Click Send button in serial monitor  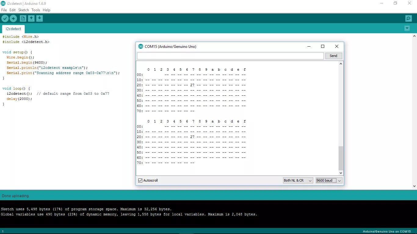(333, 56)
